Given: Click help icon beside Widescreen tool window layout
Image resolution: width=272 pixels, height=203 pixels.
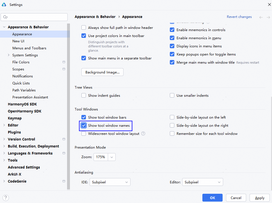Looking at the screenshot, I should [143, 134].
